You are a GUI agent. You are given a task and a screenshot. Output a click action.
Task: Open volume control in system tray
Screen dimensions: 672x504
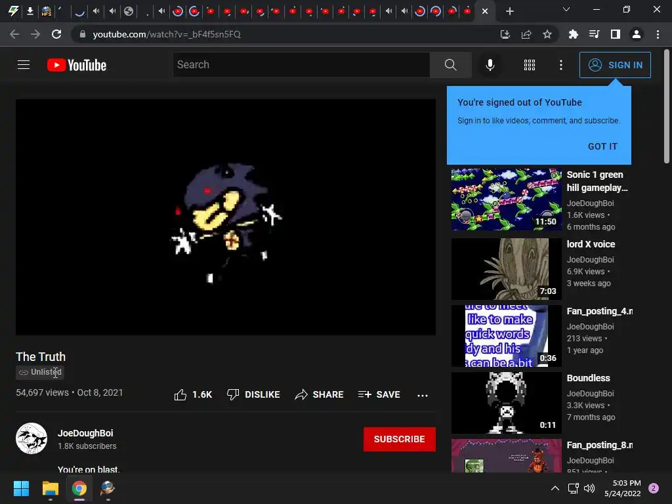(x=589, y=488)
